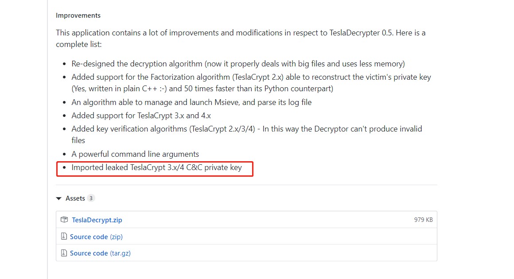Click the horizontal divider above Assets

coord(246,185)
